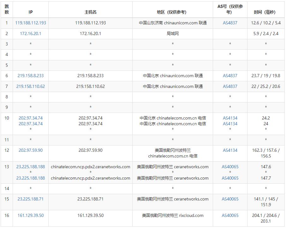Select the region cell 中国山东济南 chinaunicom.com 联通
The image size is (286, 228).
click(x=173, y=23)
